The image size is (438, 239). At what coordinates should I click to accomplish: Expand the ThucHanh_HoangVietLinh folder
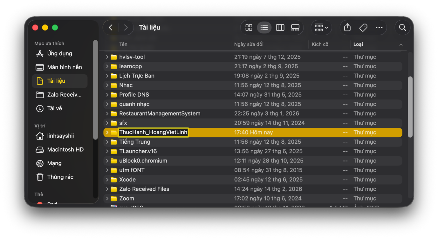[x=107, y=132]
